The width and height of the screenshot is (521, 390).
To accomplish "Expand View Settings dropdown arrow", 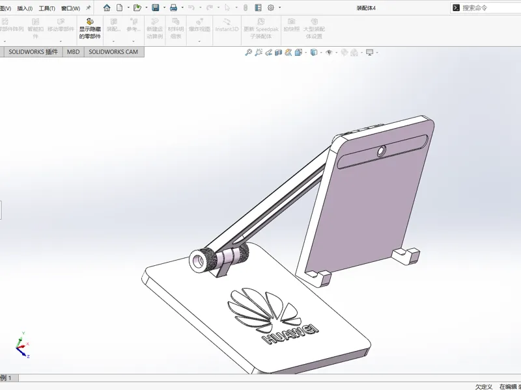I will [x=377, y=53].
